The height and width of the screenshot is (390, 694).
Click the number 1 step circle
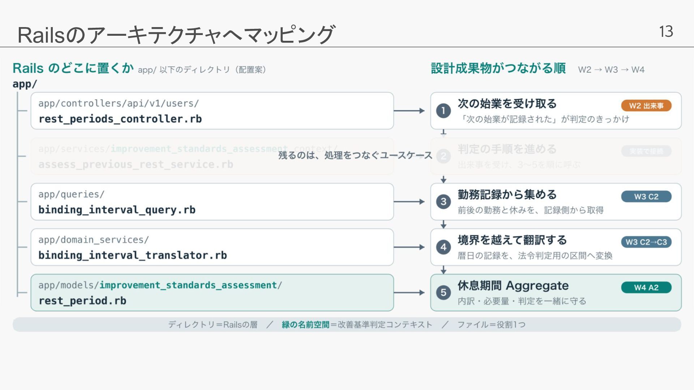(444, 110)
